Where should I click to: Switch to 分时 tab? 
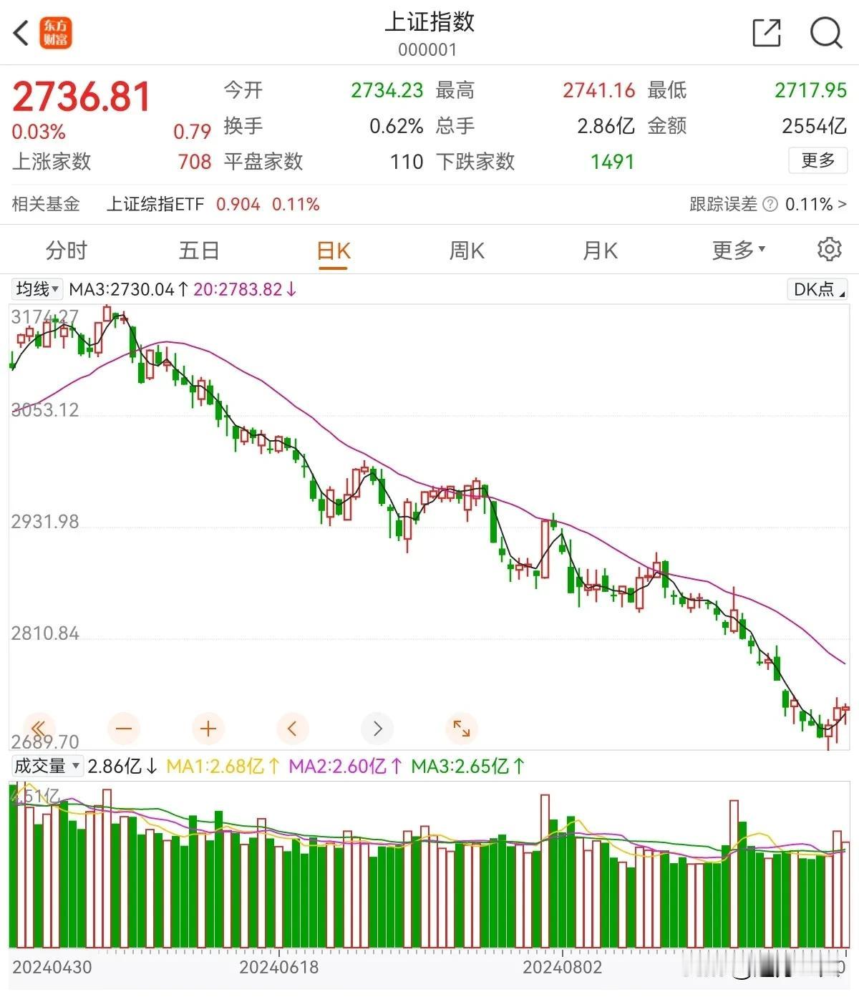66,251
